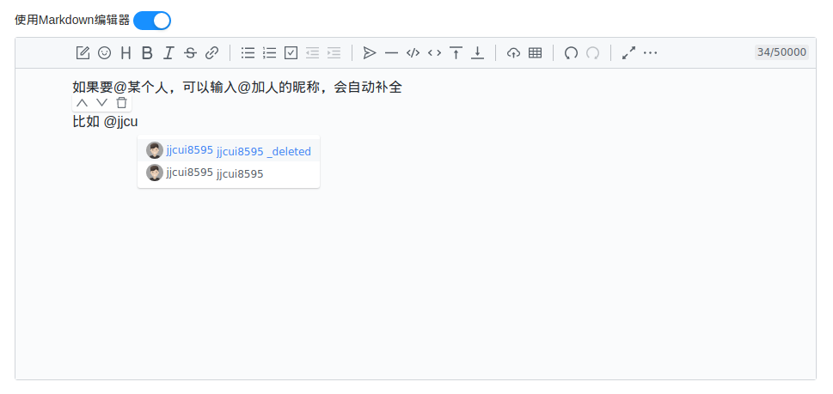Insert a hyperlink
833x394 pixels.
pyautogui.click(x=212, y=52)
